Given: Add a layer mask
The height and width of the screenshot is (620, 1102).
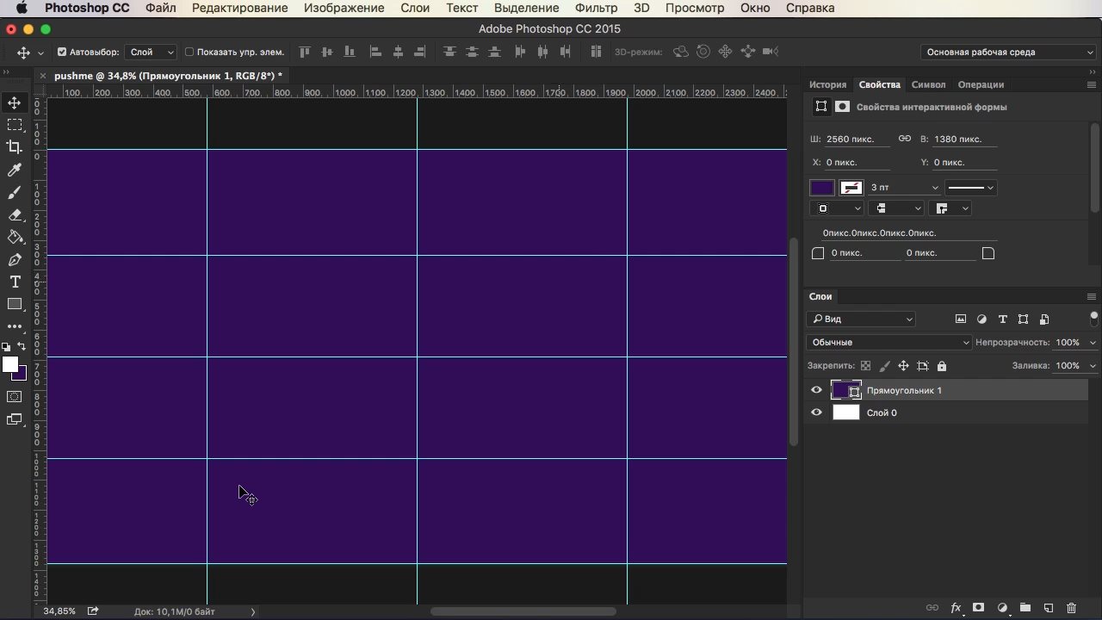Looking at the screenshot, I should point(979,608).
